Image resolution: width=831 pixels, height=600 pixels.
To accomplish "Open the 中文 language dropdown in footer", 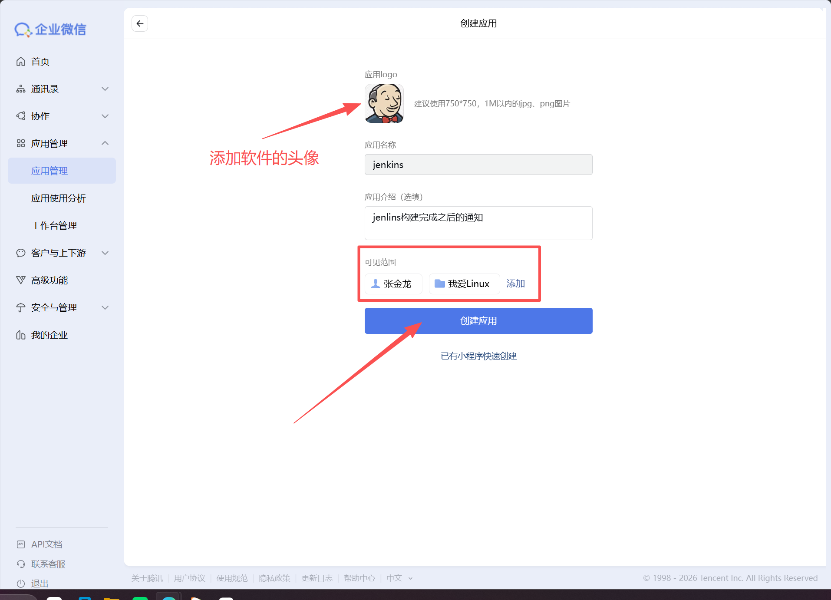I will click(x=399, y=578).
